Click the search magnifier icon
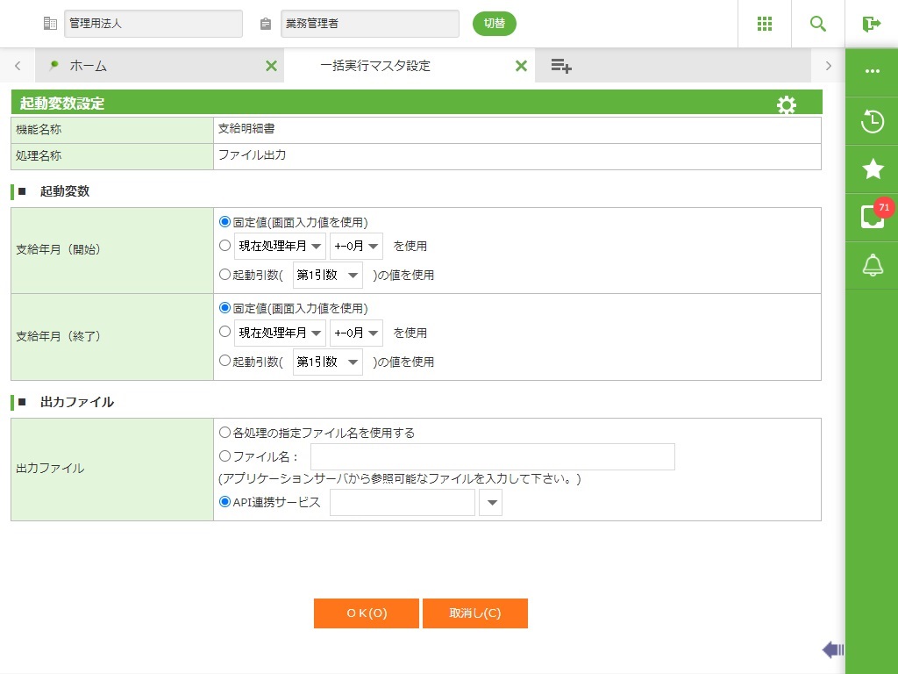The width and height of the screenshot is (898, 674). click(818, 24)
